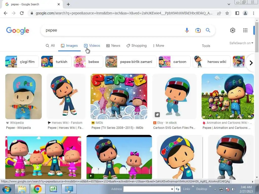This screenshot has width=259, height=194.
Task: Switch to the All results tab
Action: point(50,46)
